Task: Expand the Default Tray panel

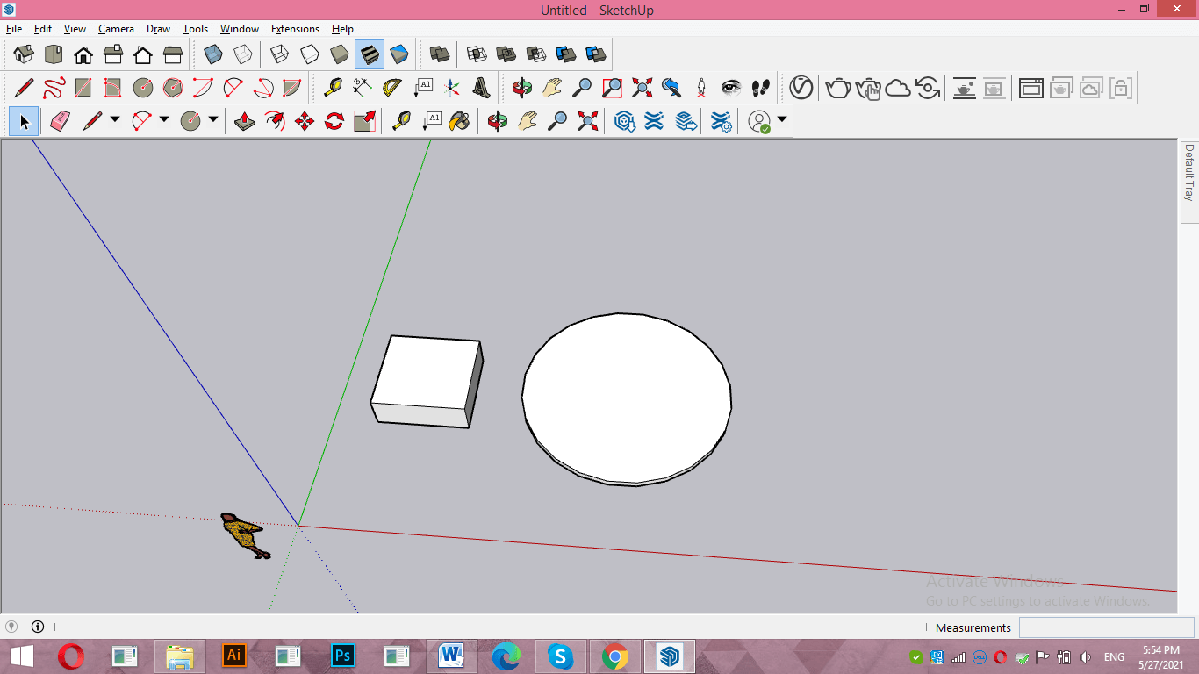Action: click(x=1189, y=174)
